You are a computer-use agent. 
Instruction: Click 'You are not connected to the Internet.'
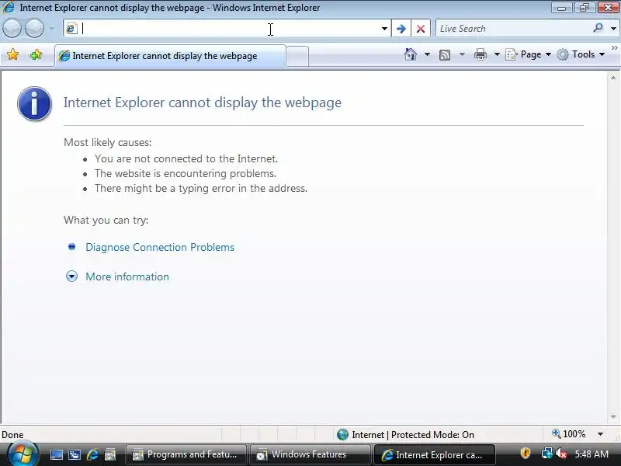click(186, 158)
